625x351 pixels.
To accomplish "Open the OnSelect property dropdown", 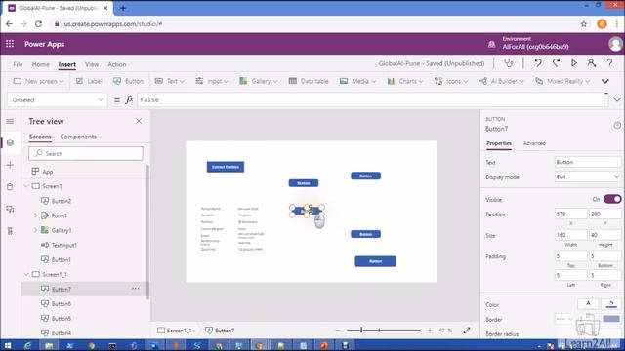I will pos(57,99).
